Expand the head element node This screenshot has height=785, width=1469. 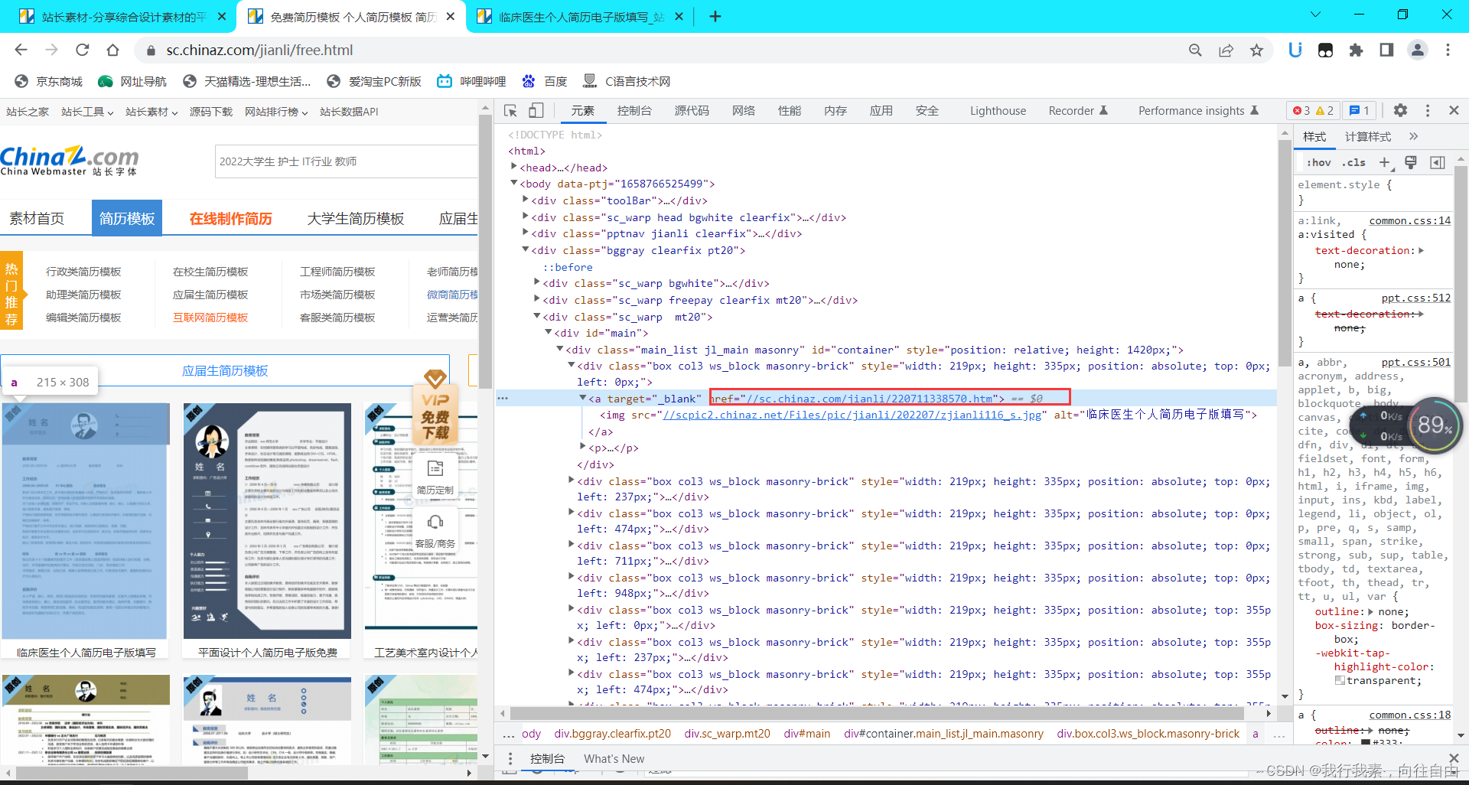[514, 167]
